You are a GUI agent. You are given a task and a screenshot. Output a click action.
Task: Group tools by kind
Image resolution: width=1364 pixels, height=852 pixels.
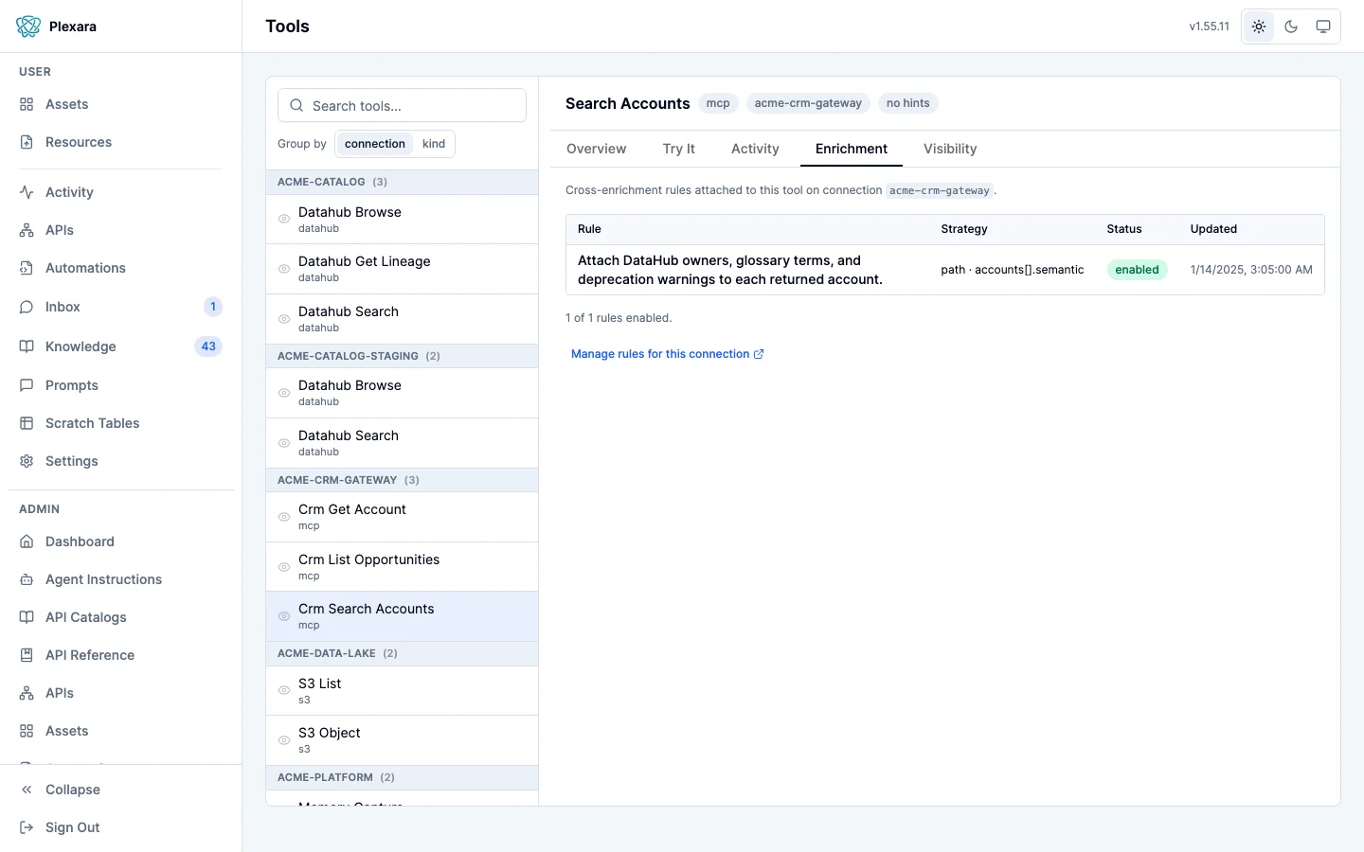(434, 144)
